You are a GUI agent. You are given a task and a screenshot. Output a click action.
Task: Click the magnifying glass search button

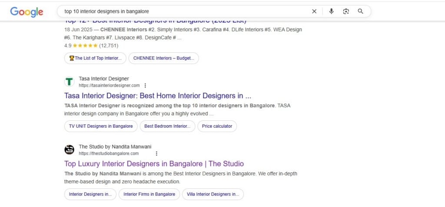(360, 11)
